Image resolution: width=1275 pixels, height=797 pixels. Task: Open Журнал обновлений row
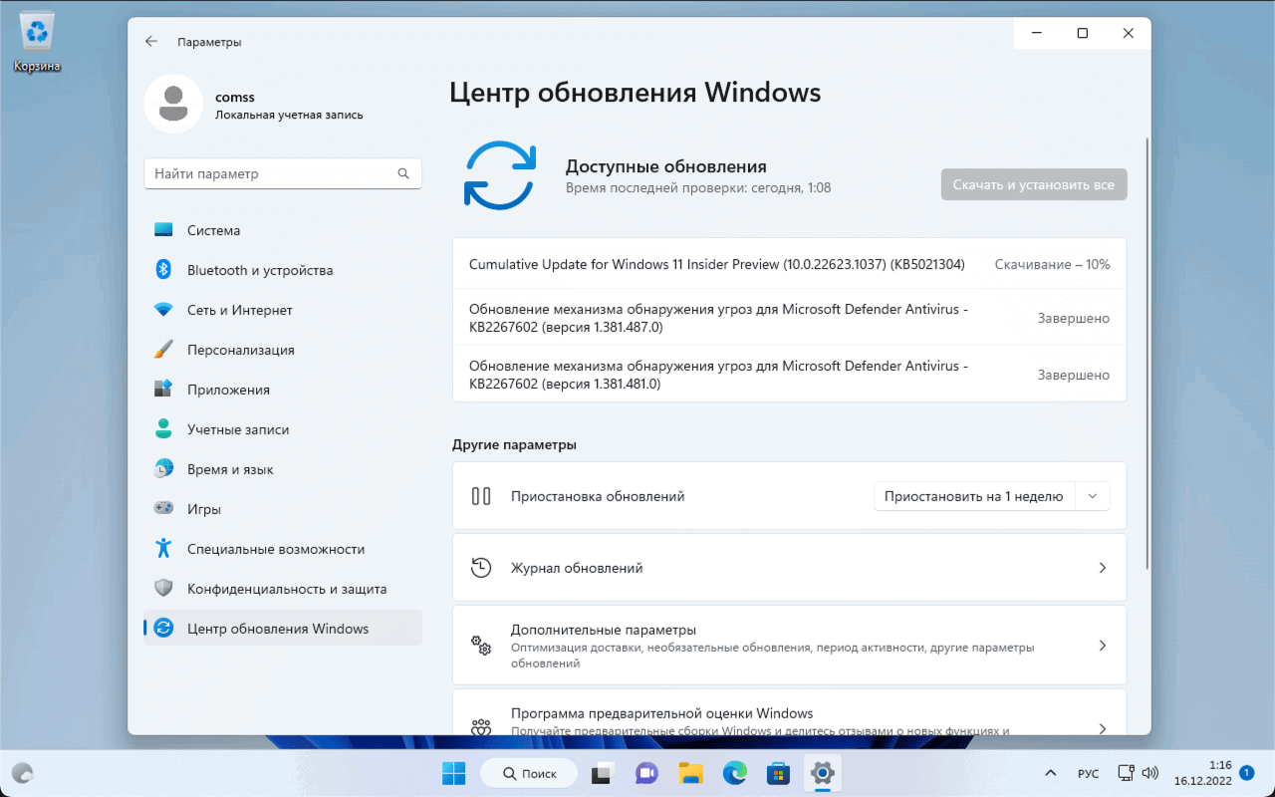[790, 568]
